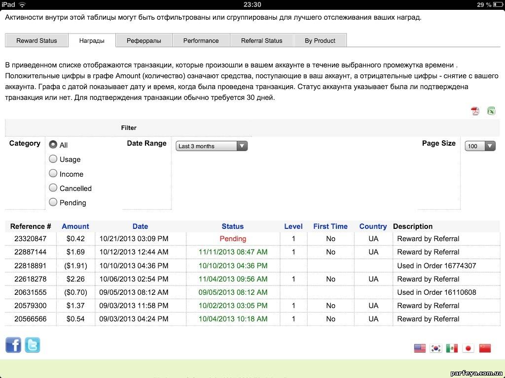Open the Referral Status tab
Screen dimensions: 505x378
(x=261, y=41)
